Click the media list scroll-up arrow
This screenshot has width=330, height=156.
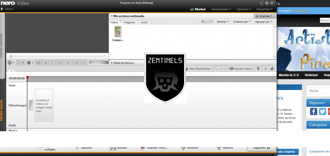(275, 26)
